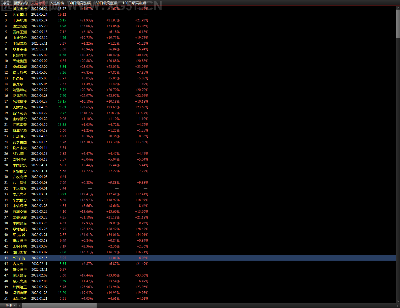
Task: Select stock 厦门国贸
Action: click(20, 252)
